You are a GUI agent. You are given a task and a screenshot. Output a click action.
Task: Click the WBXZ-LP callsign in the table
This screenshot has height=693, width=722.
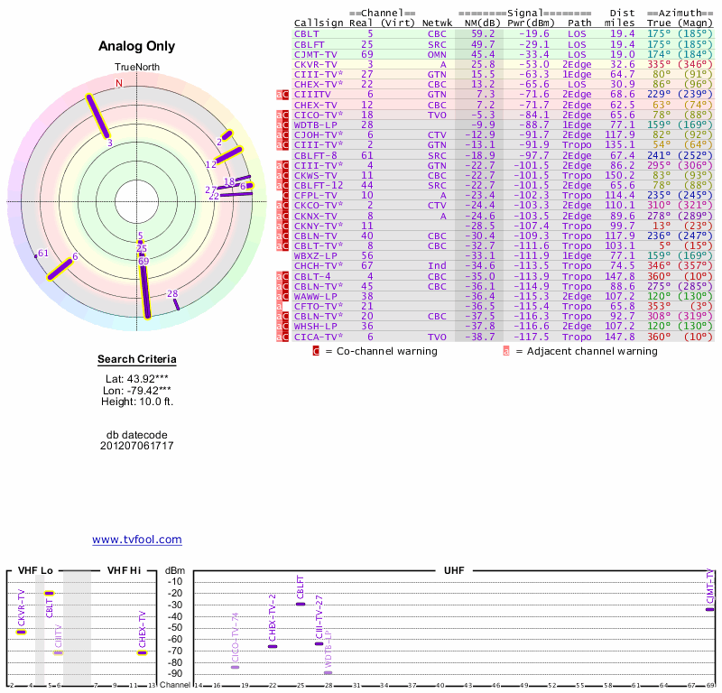315,255
